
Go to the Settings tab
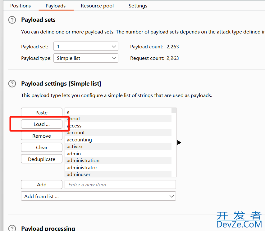pos(138,6)
